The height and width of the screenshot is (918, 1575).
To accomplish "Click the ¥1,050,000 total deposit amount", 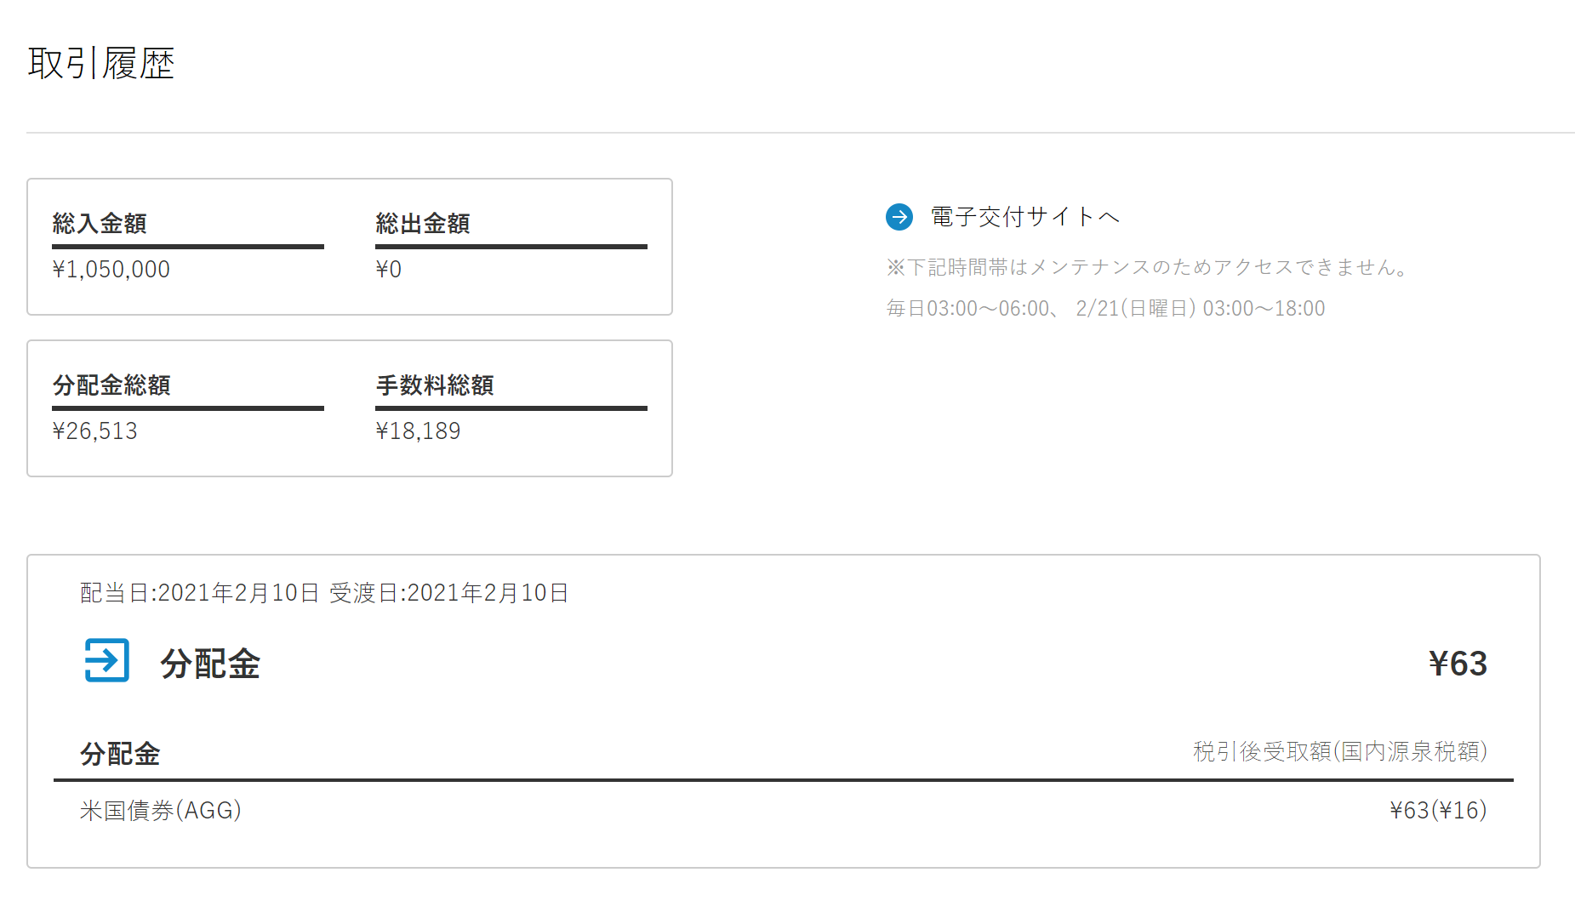I will point(111,270).
